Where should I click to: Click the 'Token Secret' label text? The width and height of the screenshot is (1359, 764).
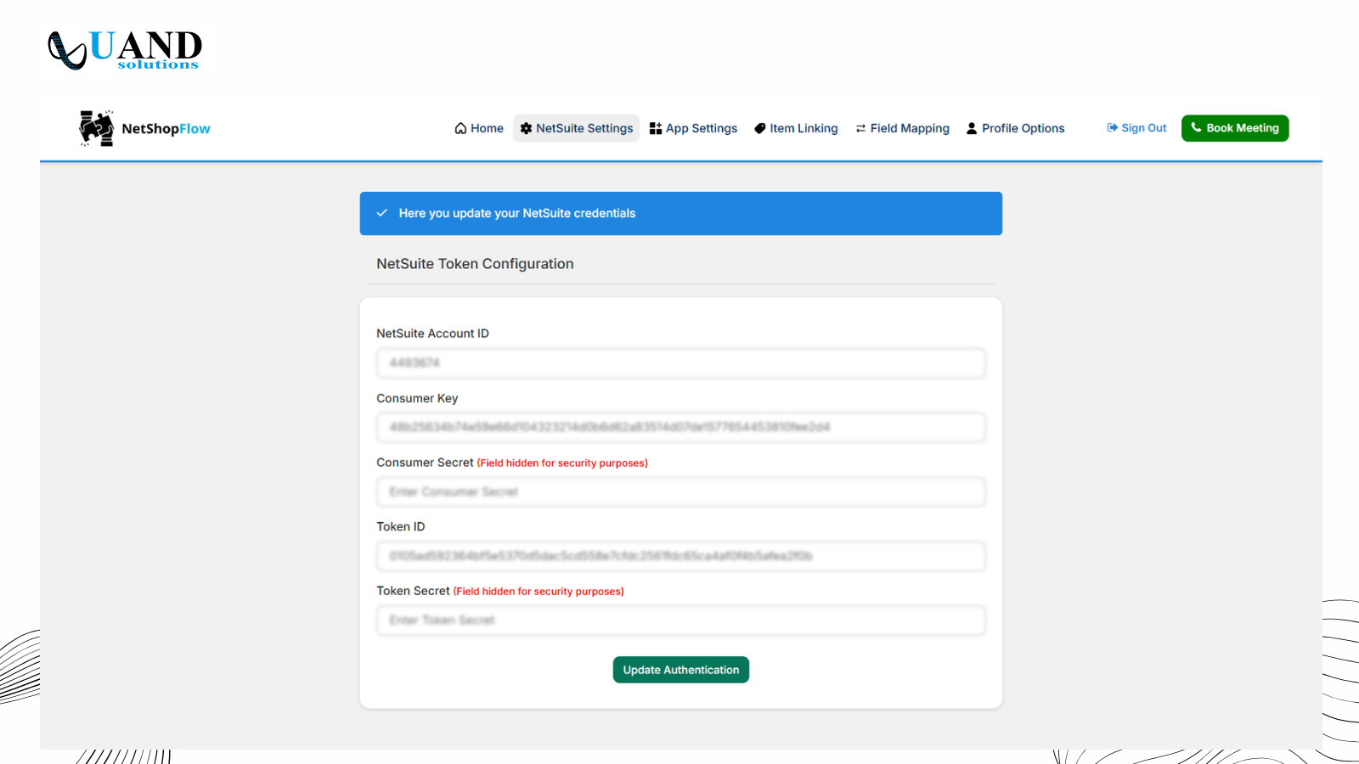tap(413, 591)
